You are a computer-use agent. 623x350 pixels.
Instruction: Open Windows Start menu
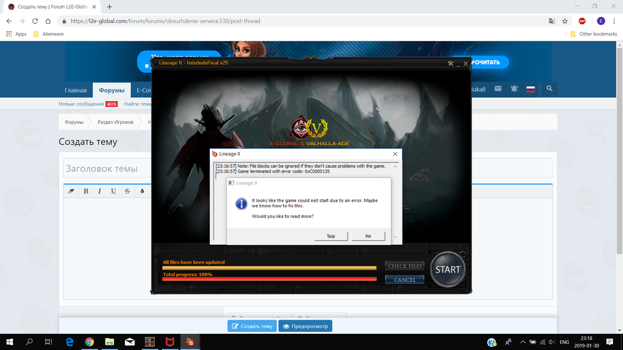tap(9, 342)
